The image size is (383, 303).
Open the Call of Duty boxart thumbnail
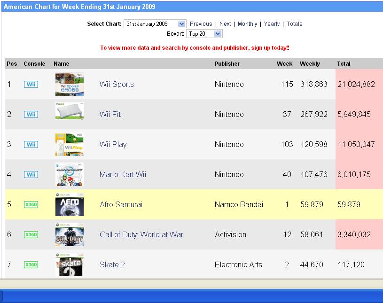click(70, 234)
